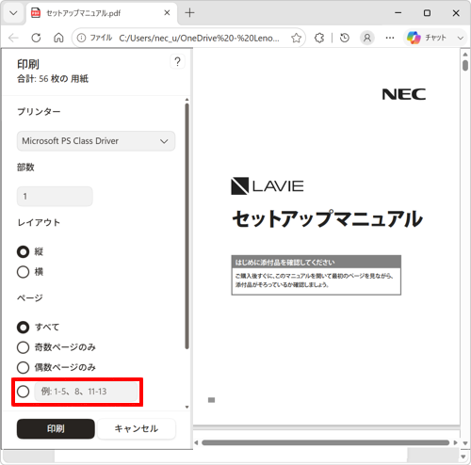
Task: Open the extensions puzzle icon
Action: point(319,38)
